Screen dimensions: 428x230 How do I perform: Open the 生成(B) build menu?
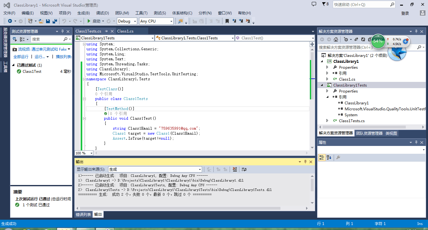(x=84, y=13)
